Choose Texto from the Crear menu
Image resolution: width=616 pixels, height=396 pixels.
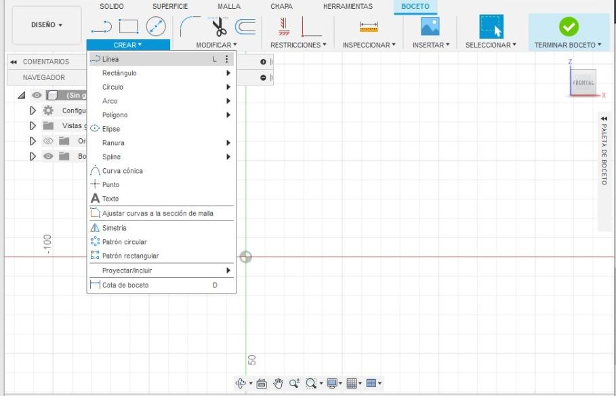click(161, 199)
